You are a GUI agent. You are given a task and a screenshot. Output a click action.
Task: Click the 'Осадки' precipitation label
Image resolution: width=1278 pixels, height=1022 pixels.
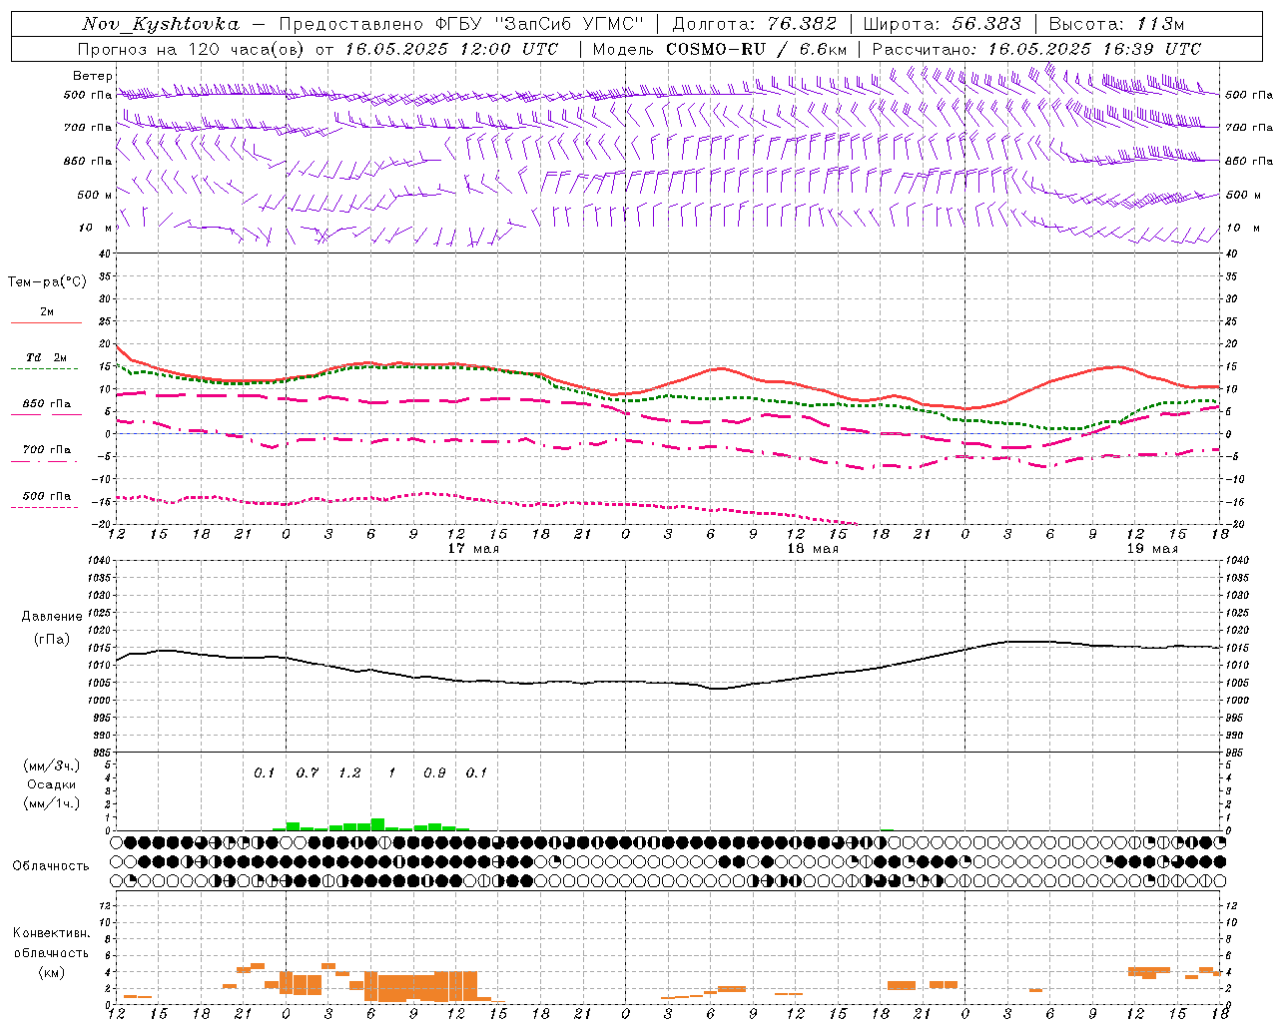coord(52,784)
